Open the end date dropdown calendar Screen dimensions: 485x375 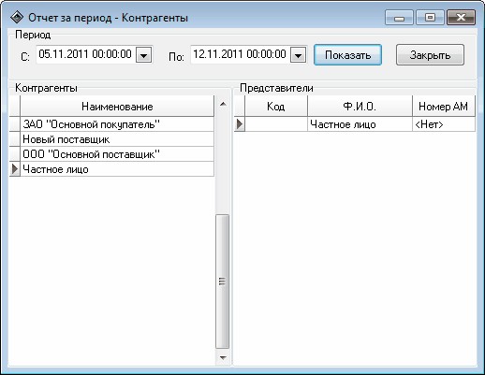click(x=298, y=55)
